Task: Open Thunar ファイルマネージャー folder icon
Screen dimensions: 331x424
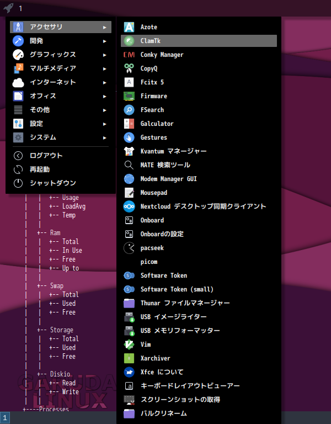Action: click(129, 303)
